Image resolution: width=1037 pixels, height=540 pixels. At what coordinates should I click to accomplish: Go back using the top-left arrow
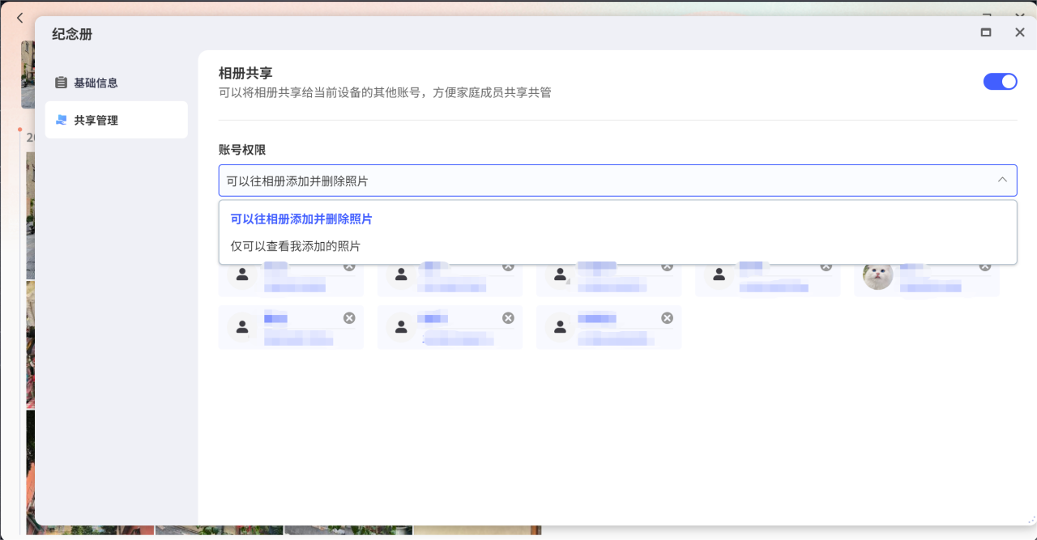(19, 17)
